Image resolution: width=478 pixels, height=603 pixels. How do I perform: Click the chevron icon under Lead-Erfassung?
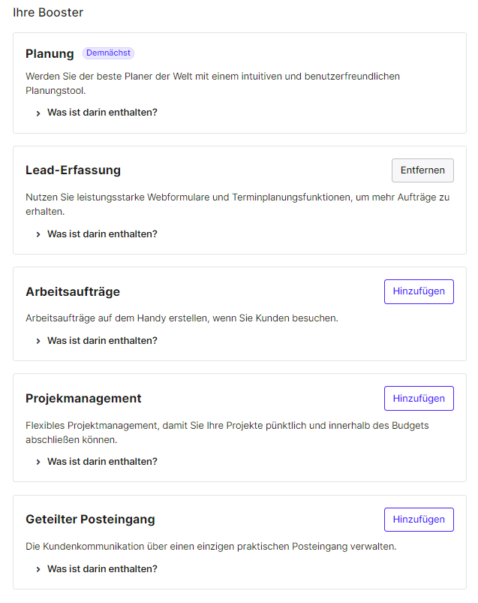click(x=38, y=234)
